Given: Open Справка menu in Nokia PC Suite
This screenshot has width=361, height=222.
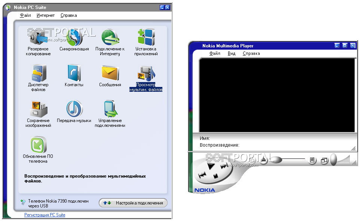Looking at the screenshot, I should point(68,15).
